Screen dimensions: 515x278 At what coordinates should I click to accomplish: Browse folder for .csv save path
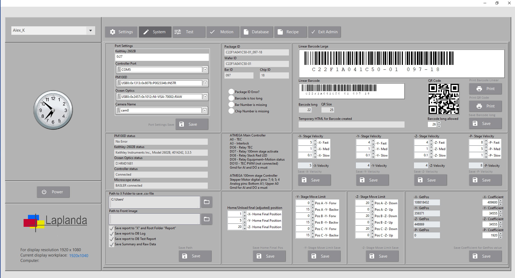pyautogui.click(x=207, y=202)
